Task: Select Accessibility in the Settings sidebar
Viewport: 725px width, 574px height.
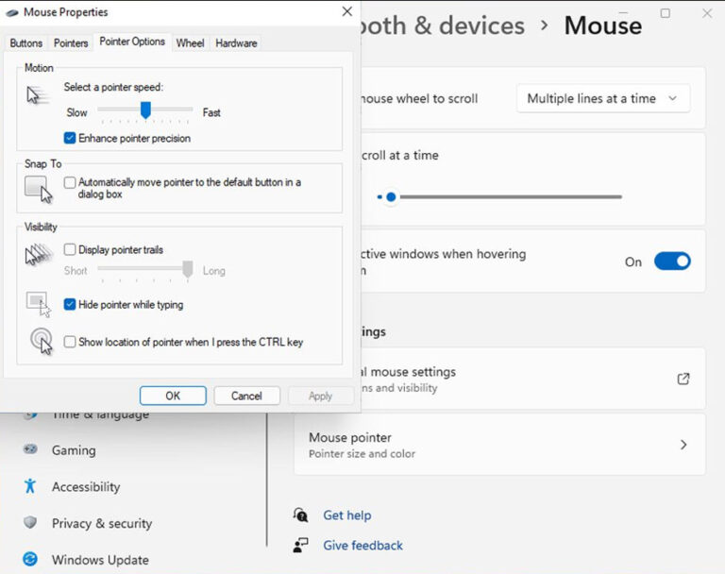Action: (x=86, y=486)
